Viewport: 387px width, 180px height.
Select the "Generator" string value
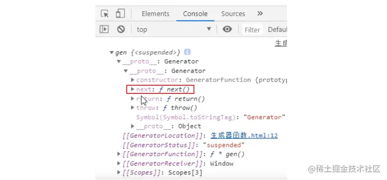[x=264, y=117]
